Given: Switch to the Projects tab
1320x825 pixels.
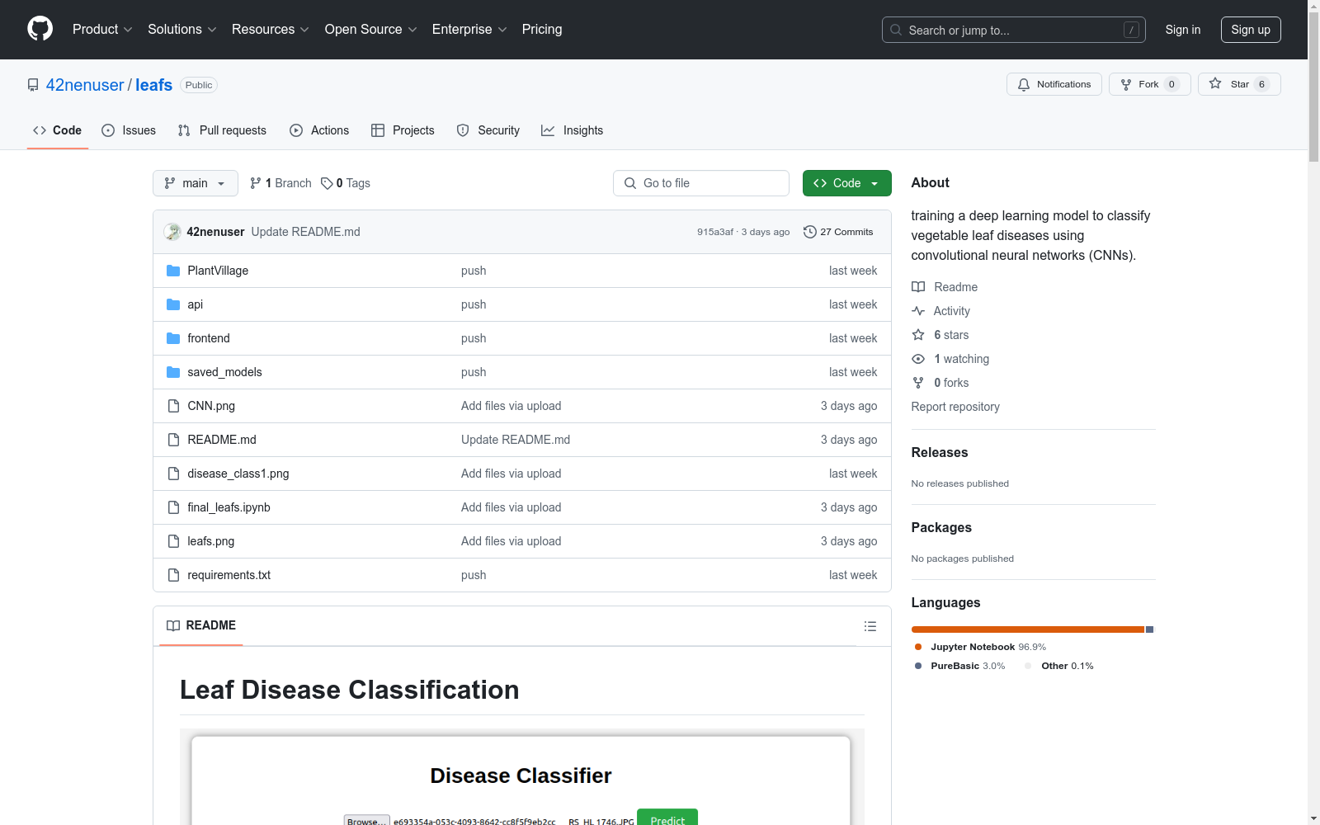Looking at the screenshot, I should click(403, 130).
